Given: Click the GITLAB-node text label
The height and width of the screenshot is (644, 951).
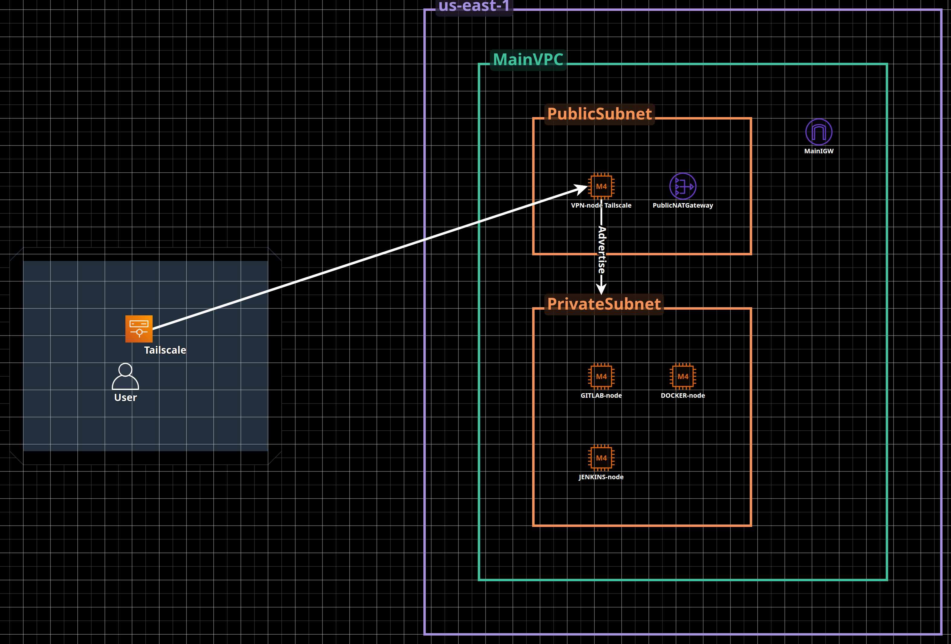Looking at the screenshot, I should tap(601, 396).
